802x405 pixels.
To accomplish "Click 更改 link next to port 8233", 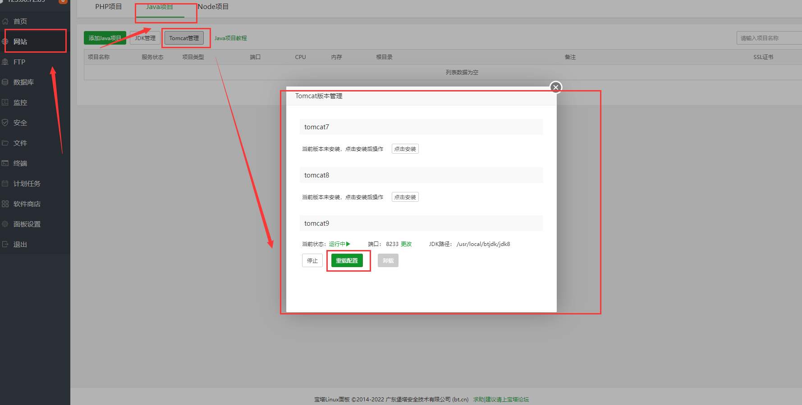I will [x=407, y=244].
